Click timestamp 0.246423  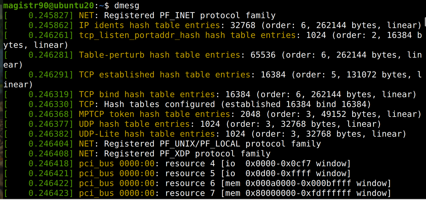[x=48, y=194]
